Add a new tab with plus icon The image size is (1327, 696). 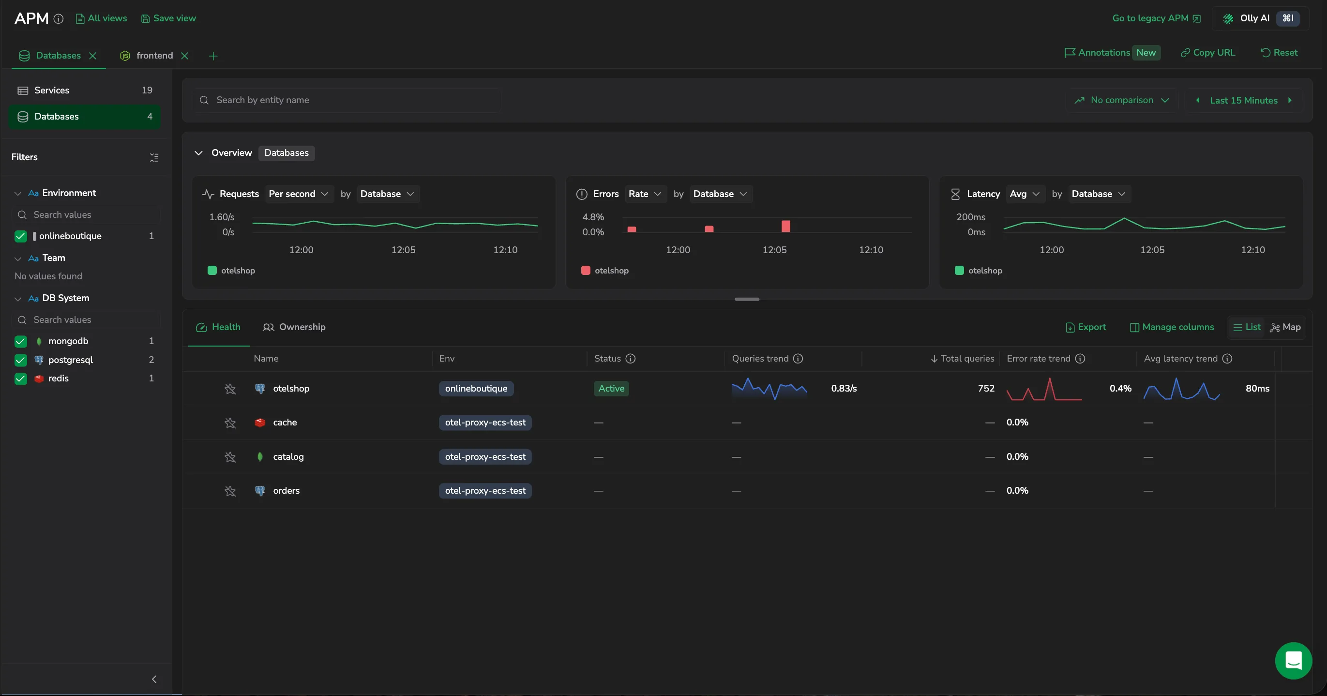[213, 56]
